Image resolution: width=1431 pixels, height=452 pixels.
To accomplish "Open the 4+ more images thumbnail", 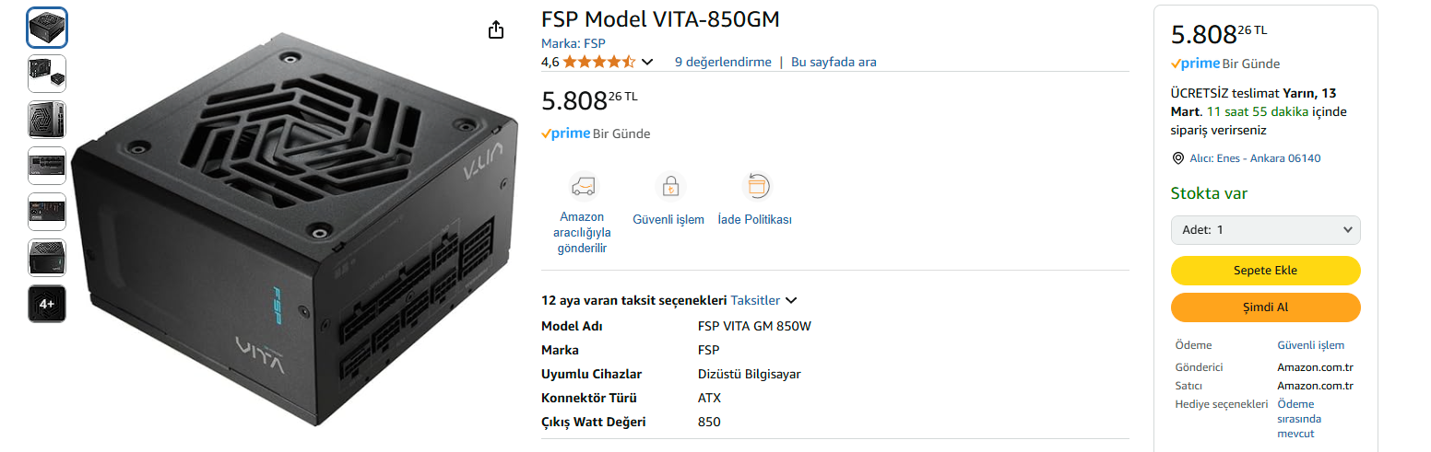I will pyautogui.click(x=47, y=304).
